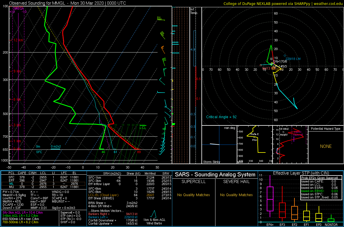Click the Eff Inflow Layer row
This screenshot has width=344, height=227.
coord(129,184)
